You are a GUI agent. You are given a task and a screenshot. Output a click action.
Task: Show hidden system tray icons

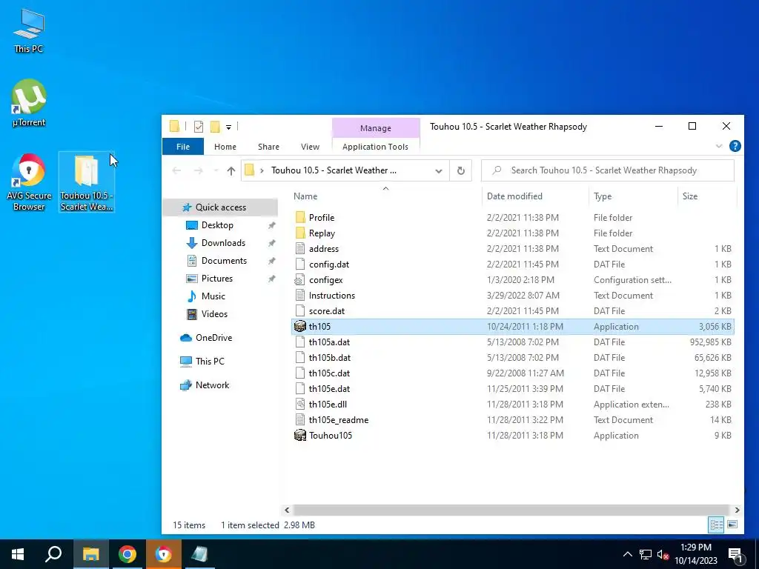(x=627, y=554)
